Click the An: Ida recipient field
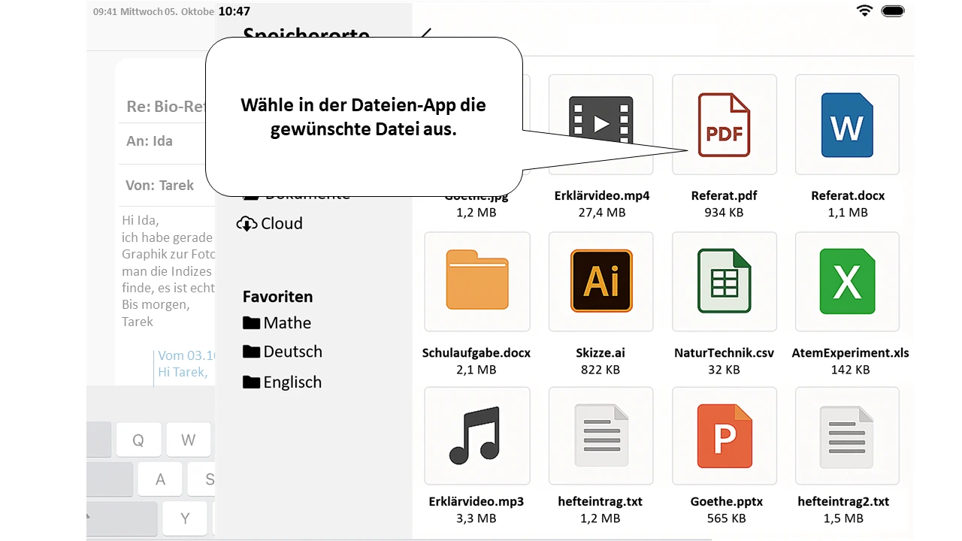Image resolution: width=962 pixels, height=541 pixels. (162, 141)
